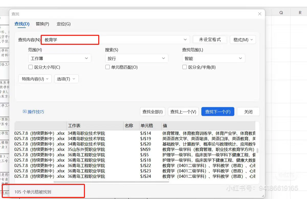Screen dimensions: 307x199
Task: Open the 操作技巧 tips link
Action: pyautogui.click(x=34, y=112)
